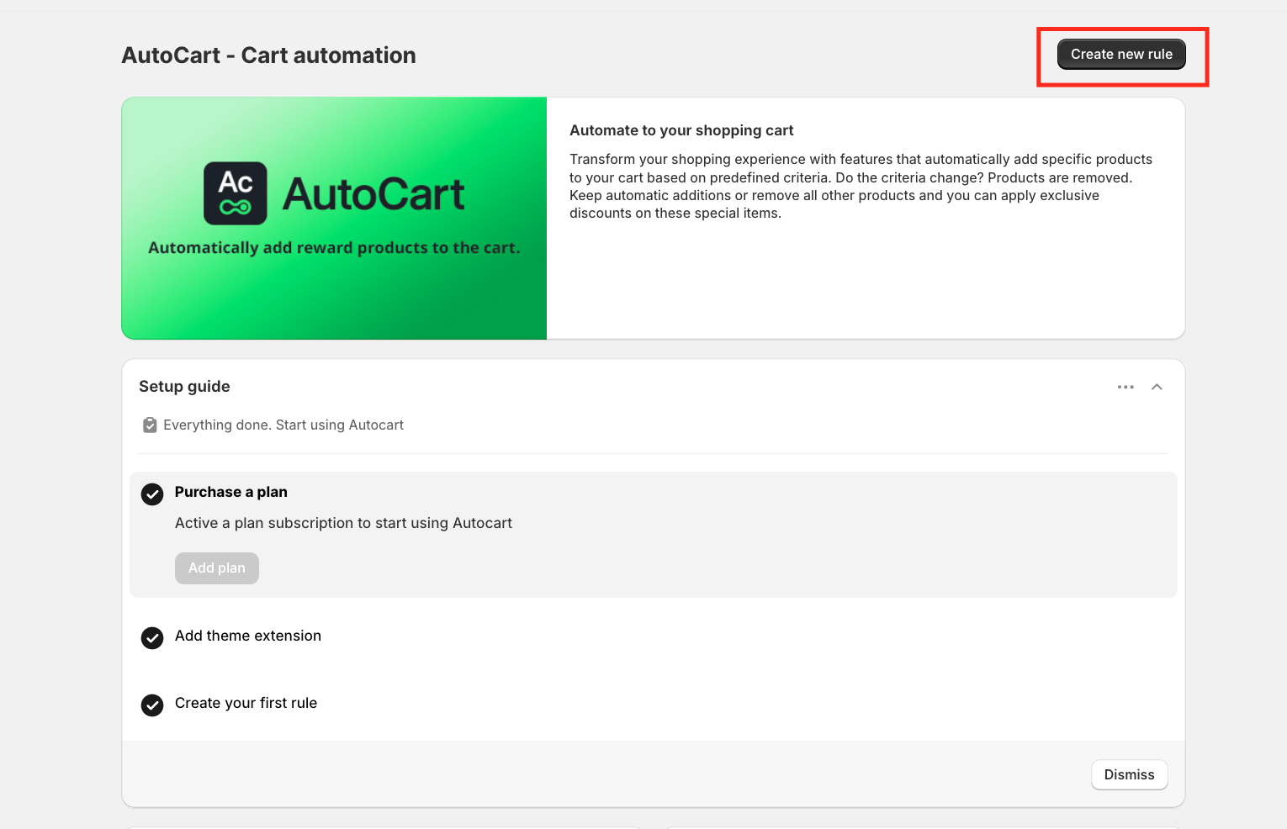The width and height of the screenshot is (1287, 829).
Task: Click the AutoCart - Cart automation page title
Action: 268,55
